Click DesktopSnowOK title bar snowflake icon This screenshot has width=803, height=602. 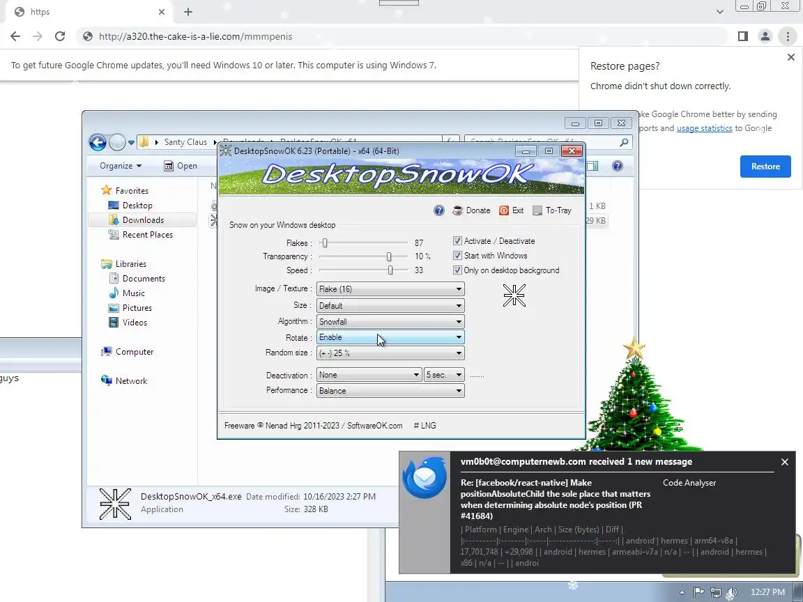click(225, 150)
